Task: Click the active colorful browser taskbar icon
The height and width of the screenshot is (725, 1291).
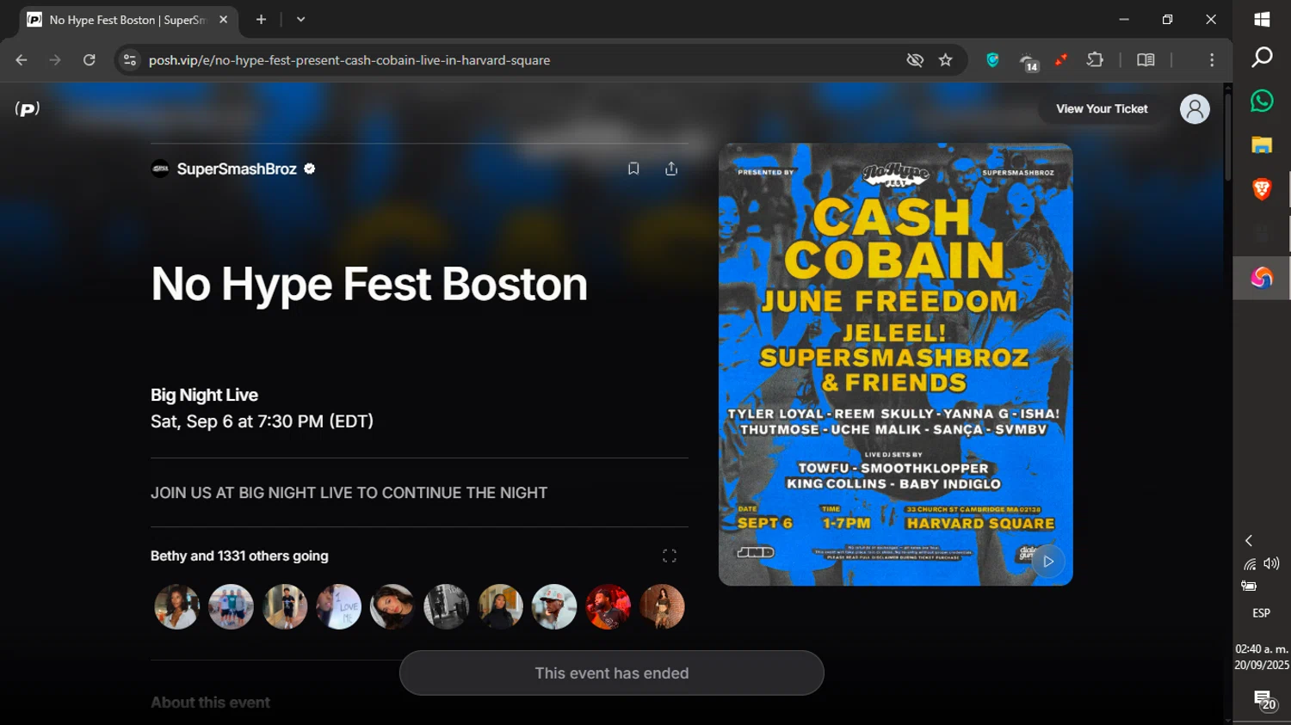Action: [1262, 278]
